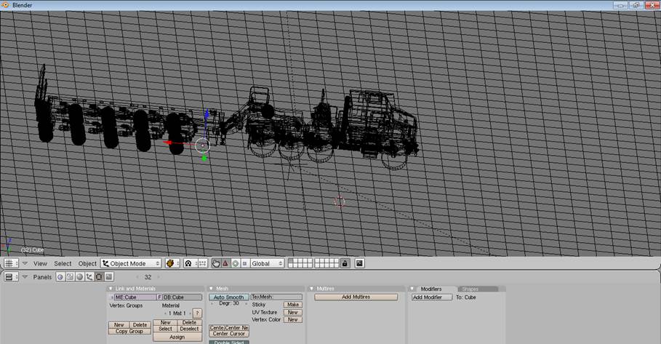The height and width of the screenshot is (344, 661).
Task: Toggle the layer lock icon
Action: click(345, 263)
